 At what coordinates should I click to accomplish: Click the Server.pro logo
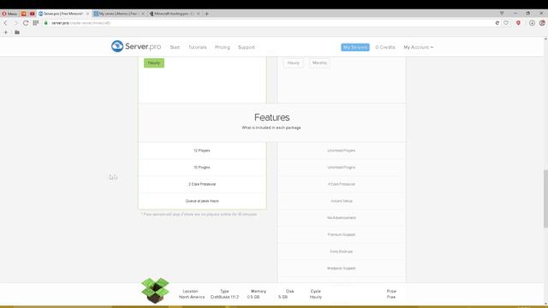[x=136, y=46]
